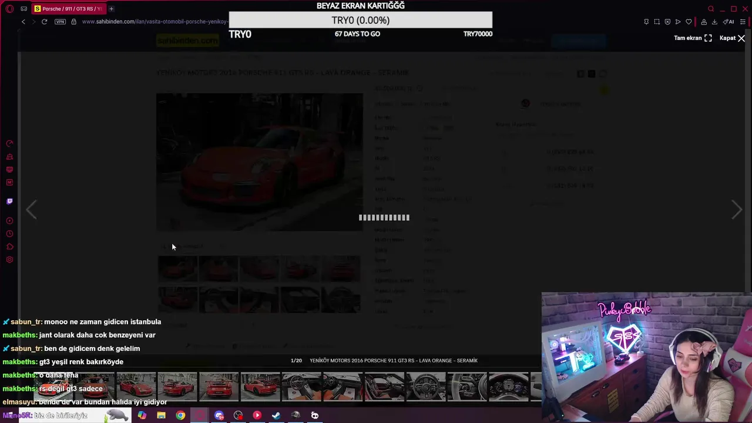The image size is (752, 423).
Task: Click the '67 DAYS TO GO' text
Action: tap(357, 34)
